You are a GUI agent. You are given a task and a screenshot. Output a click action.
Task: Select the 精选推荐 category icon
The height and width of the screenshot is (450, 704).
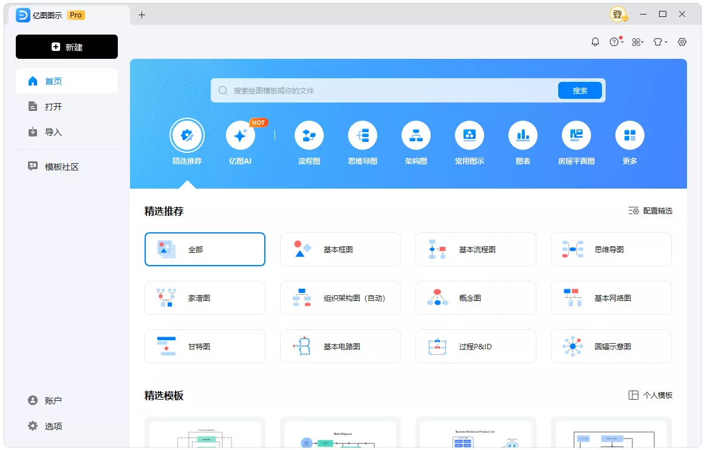[187, 135]
